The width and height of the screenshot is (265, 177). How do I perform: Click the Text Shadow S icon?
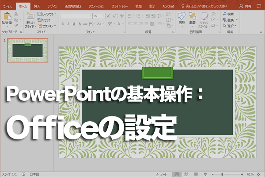(79, 24)
